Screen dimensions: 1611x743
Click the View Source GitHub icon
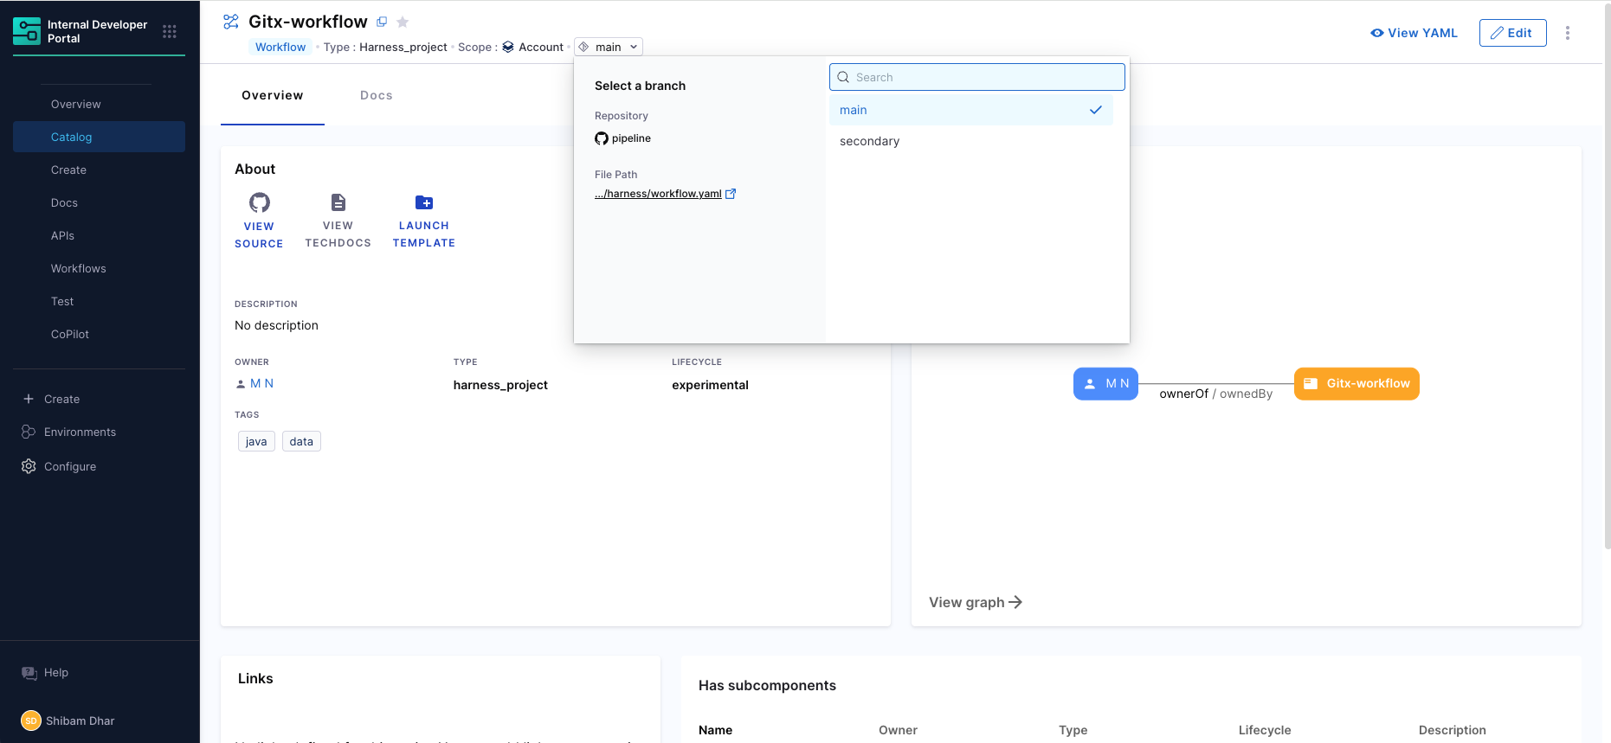[x=259, y=202]
